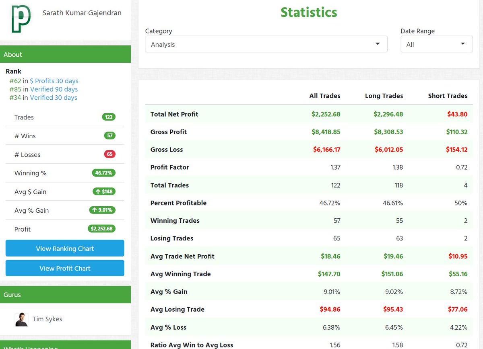Click the Total Trades row label in table
The image size is (483, 349).
[x=169, y=185]
